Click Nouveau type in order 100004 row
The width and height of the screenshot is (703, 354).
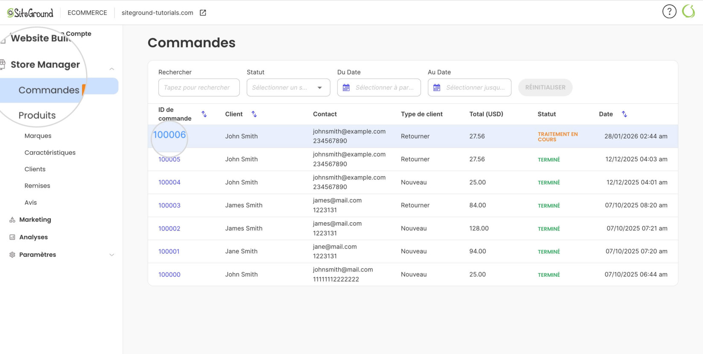click(414, 182)
